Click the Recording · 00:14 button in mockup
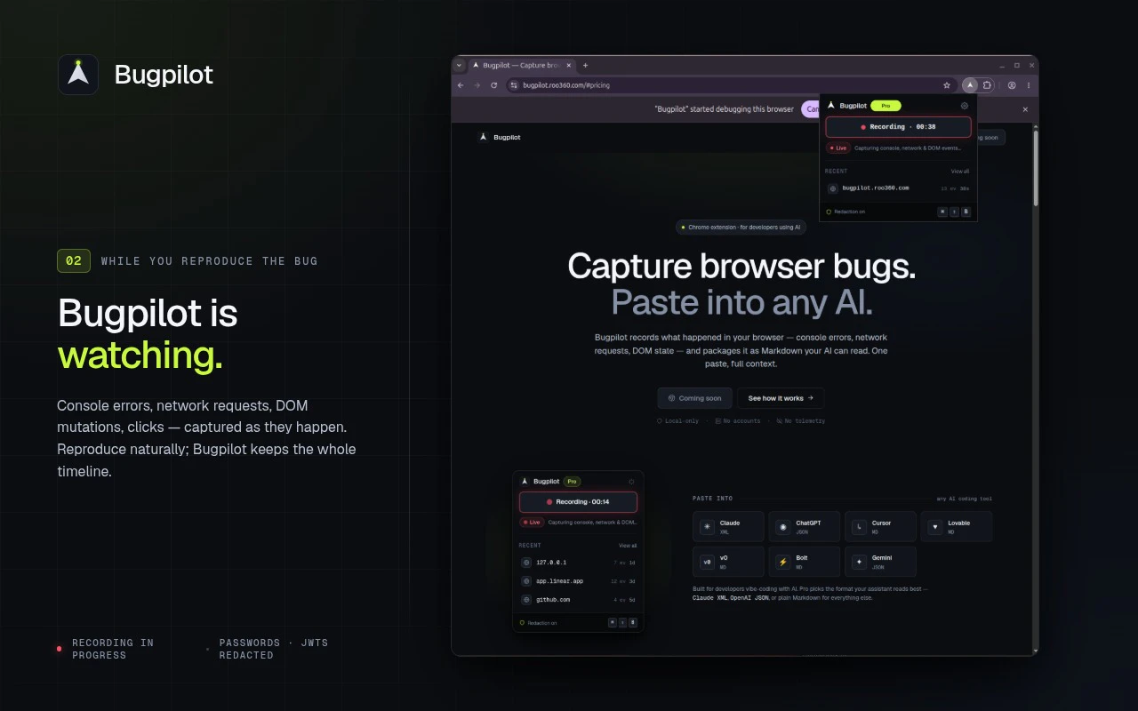 tap(578, 502)
